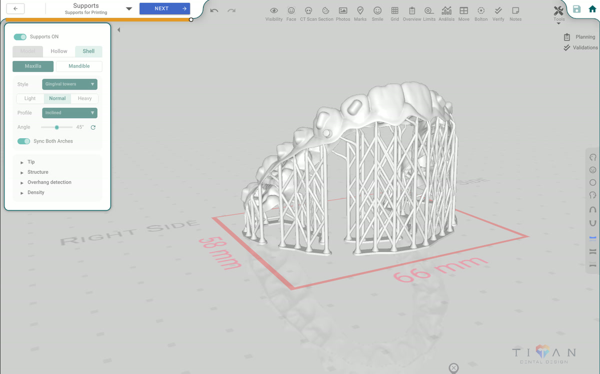Viewport: 600px width, 374px height.
Task: Click the 45° angle value
Action: click(80, 128)
